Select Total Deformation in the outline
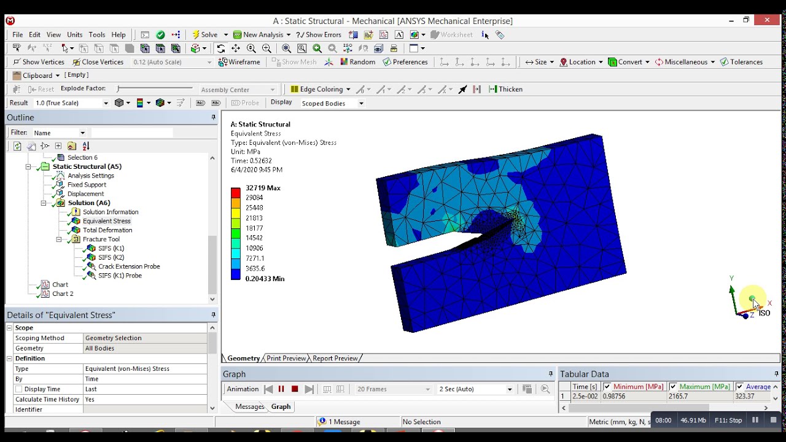786x442 pixels. 107,230
